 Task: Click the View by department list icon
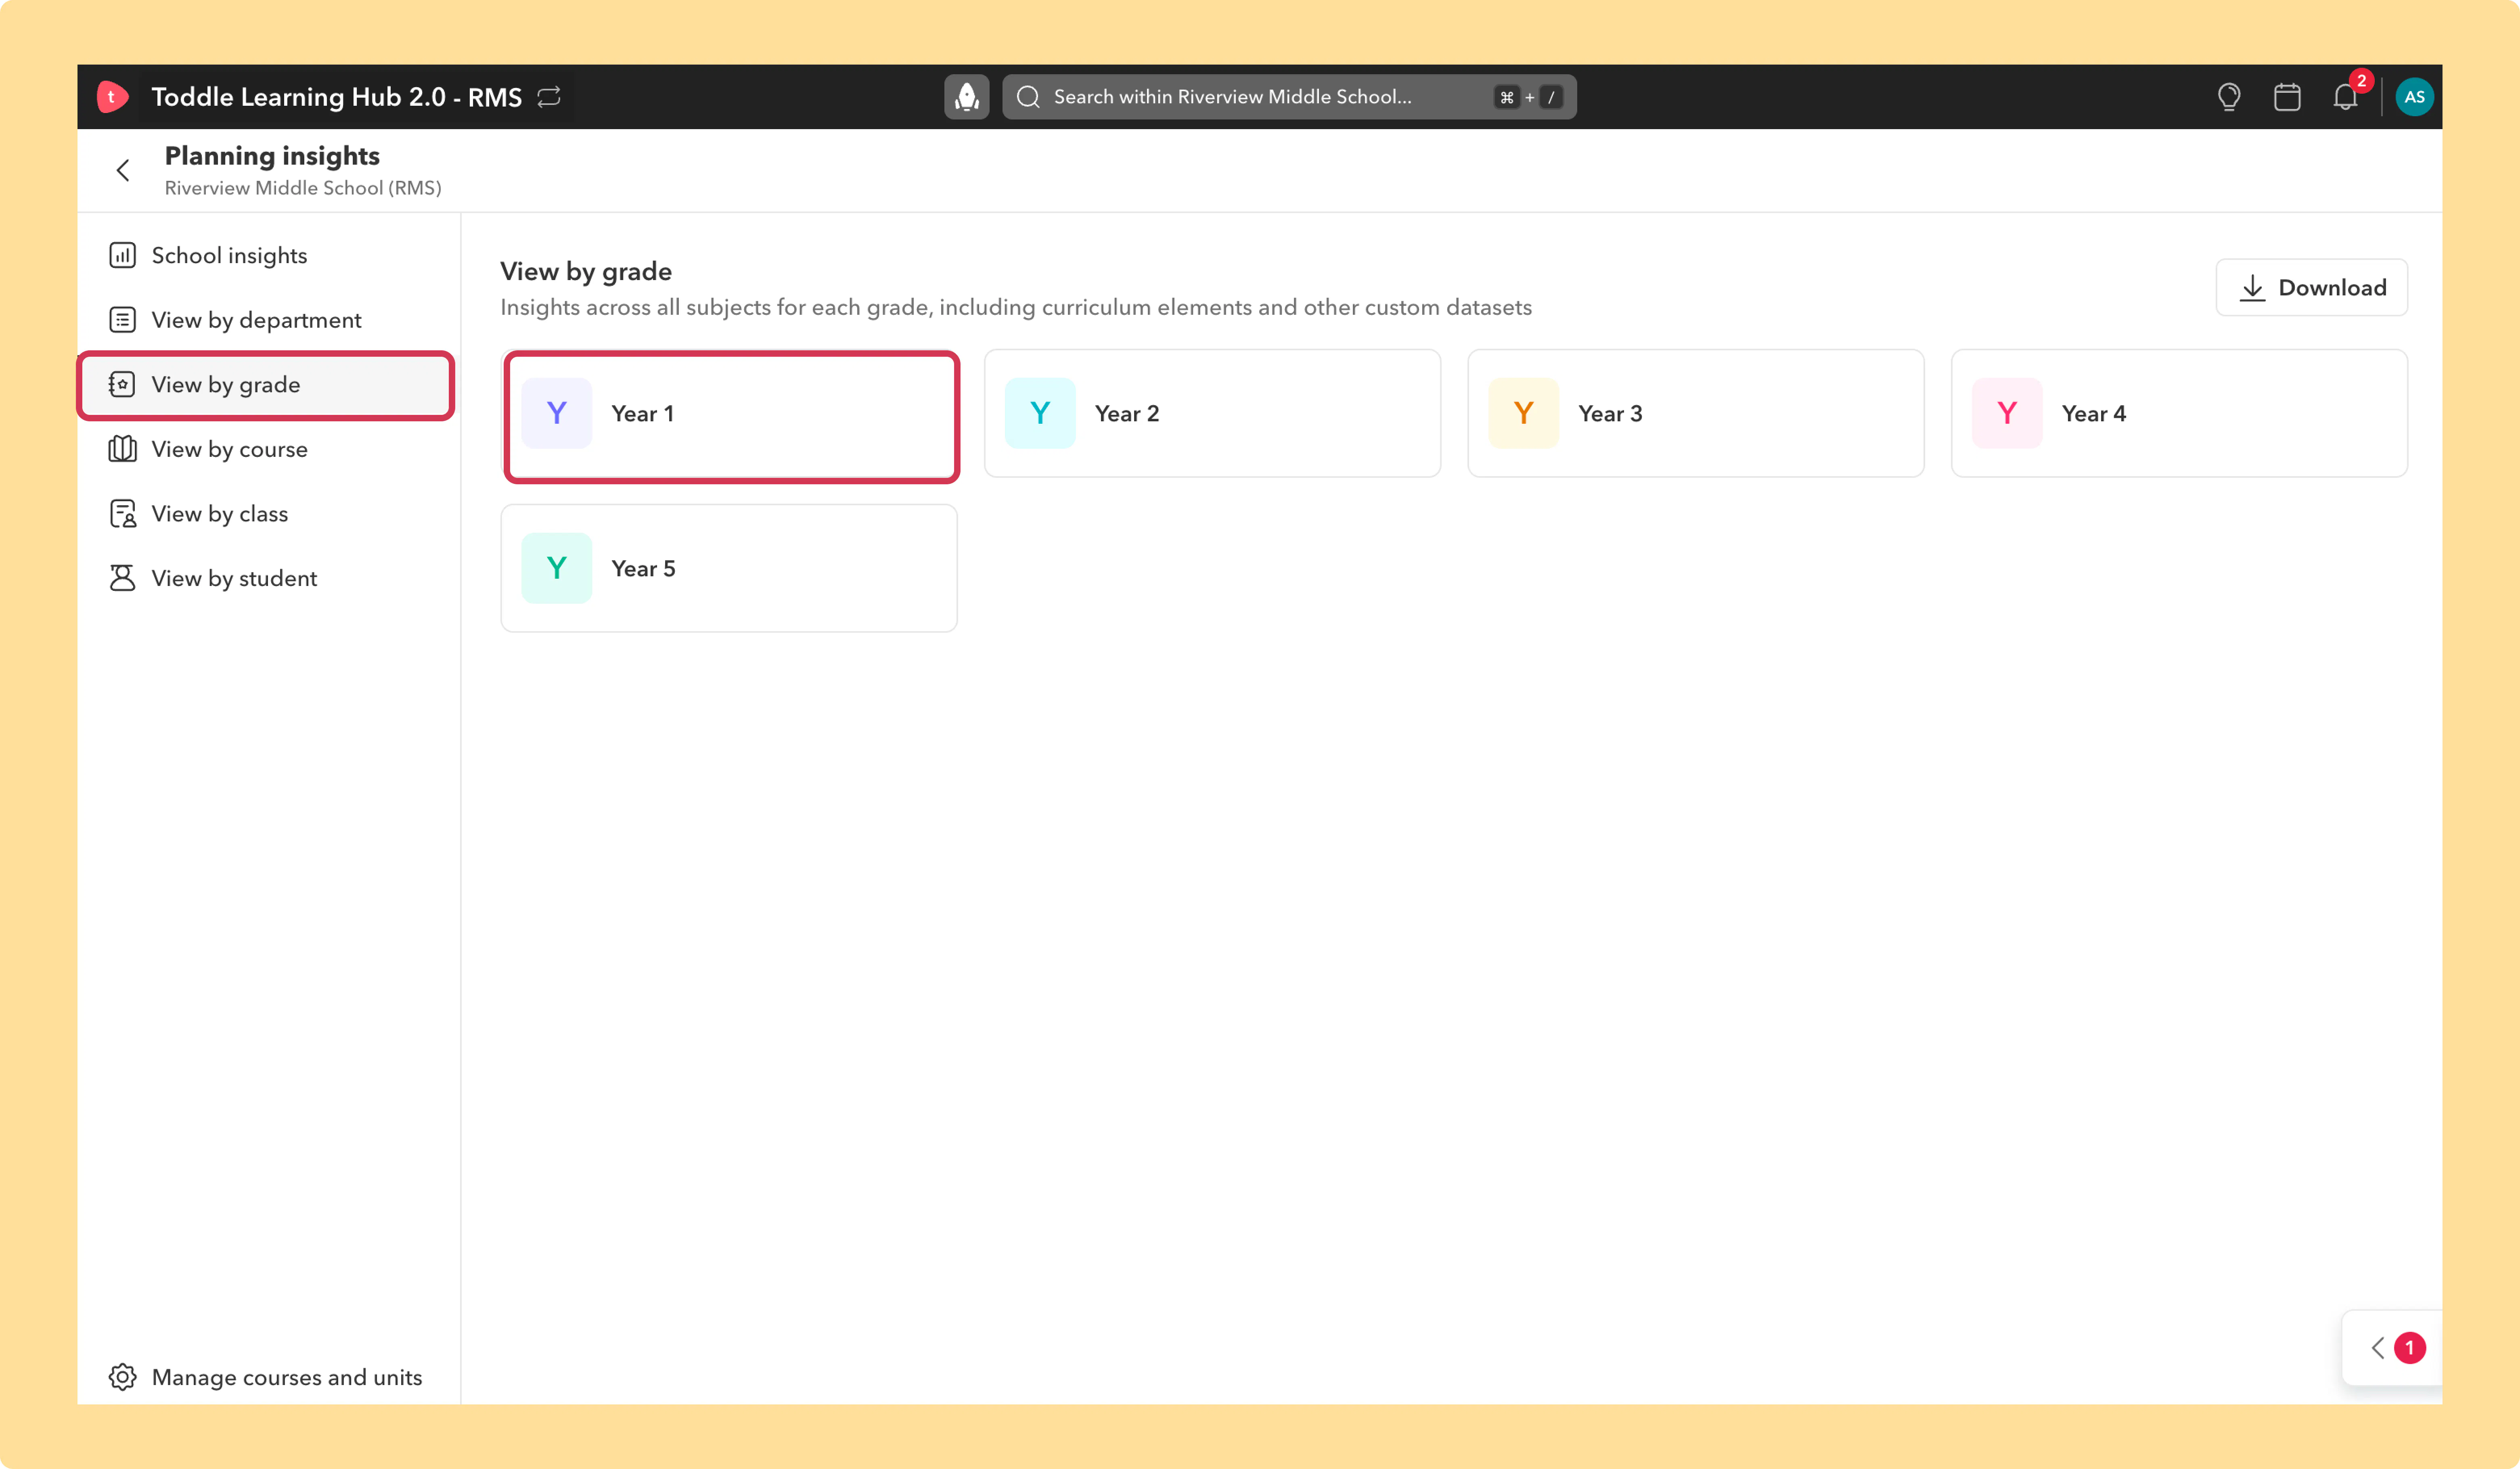122,320
